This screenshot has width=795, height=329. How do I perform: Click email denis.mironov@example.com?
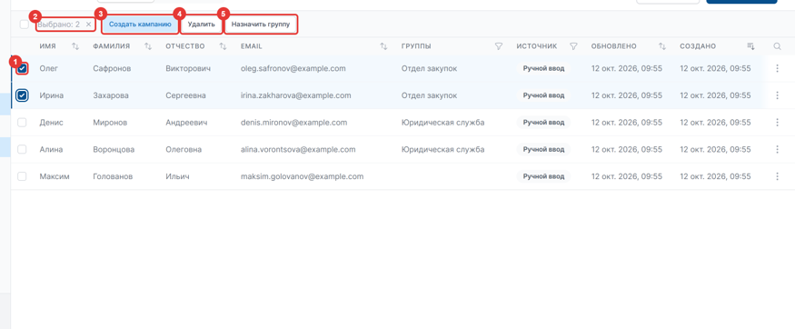293,122
